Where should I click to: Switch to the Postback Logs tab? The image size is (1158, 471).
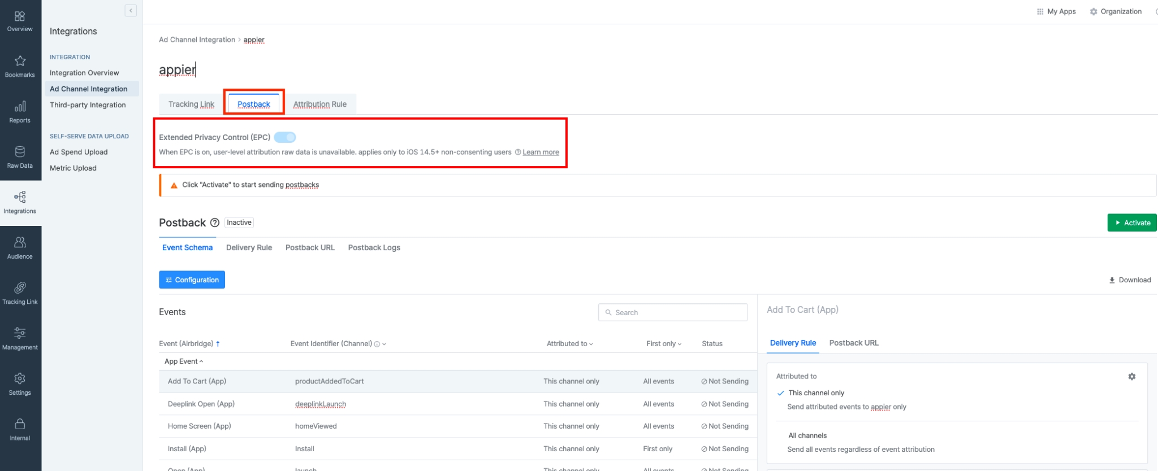(374, 248)
